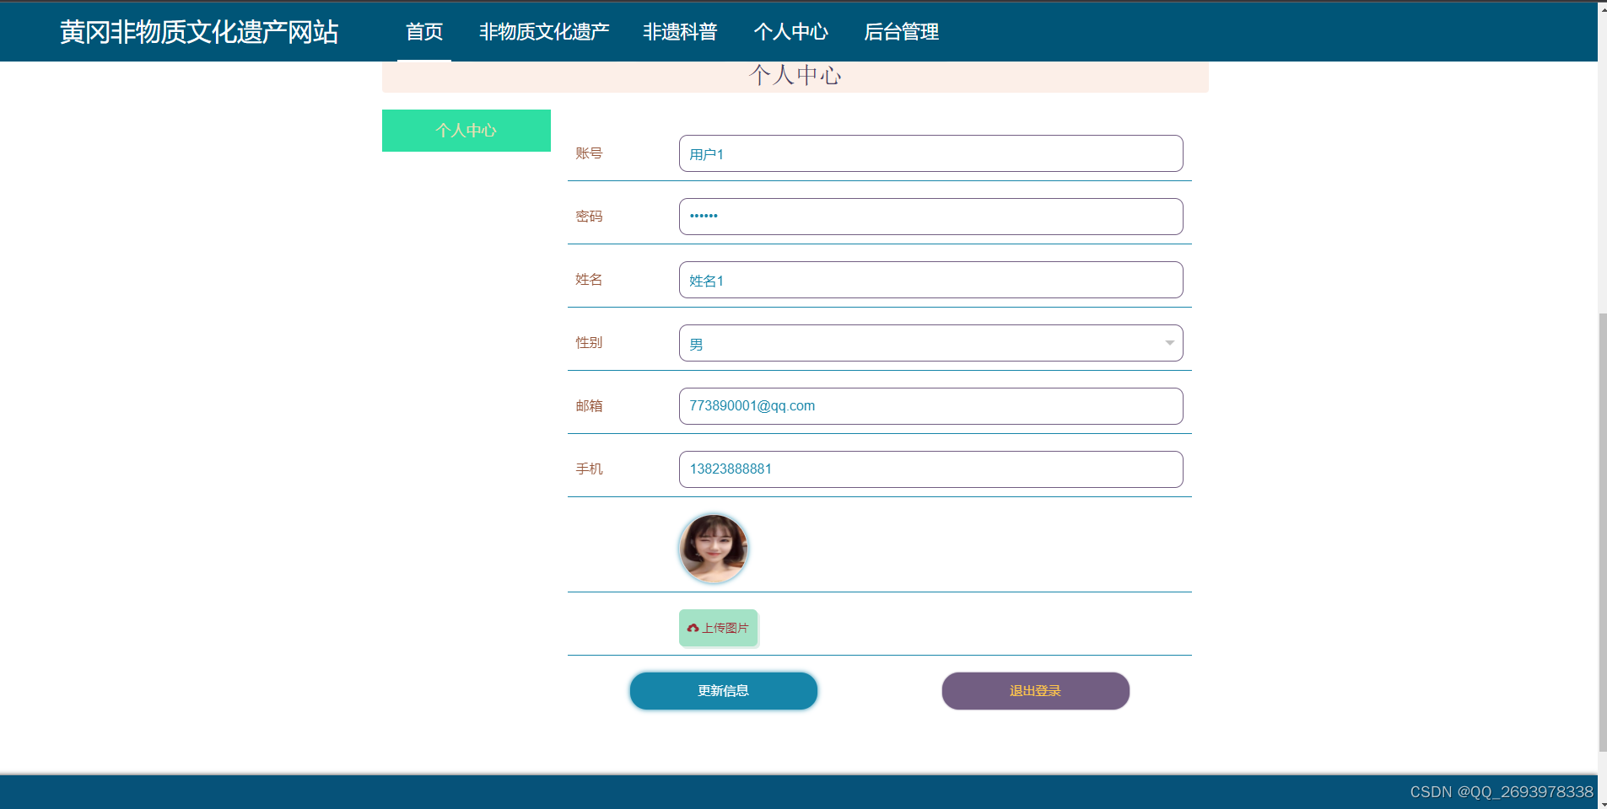Select the green 个人中心 sidebar button
1607x809 pixels.
pos(466,131)
